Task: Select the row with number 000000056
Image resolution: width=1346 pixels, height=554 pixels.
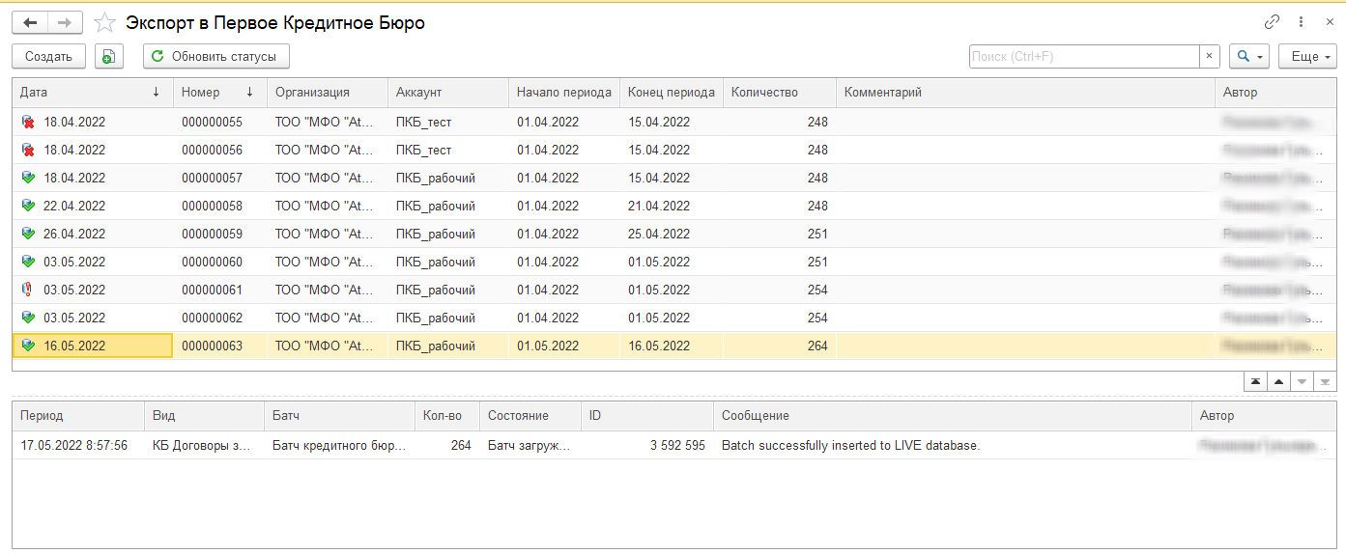Action: click(674, 151)
